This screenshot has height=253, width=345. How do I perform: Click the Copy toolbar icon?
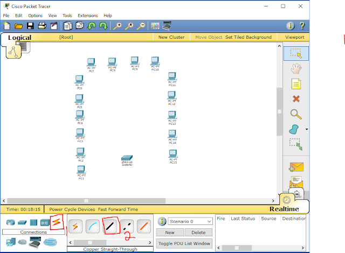coord(68,26)
